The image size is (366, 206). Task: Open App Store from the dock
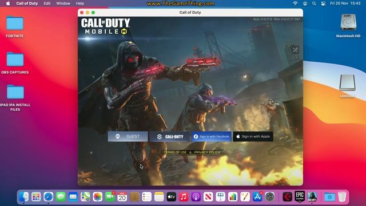[257, 197]
